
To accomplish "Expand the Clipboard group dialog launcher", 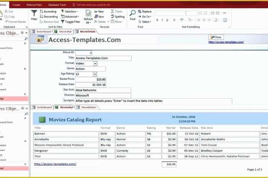I will coord(27,27).
